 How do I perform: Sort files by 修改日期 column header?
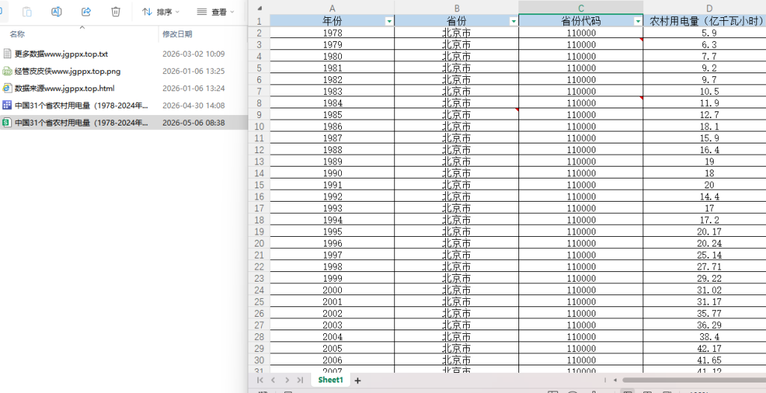coord(177,34)
